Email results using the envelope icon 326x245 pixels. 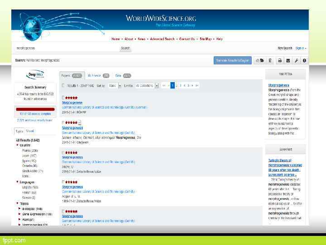288,60
